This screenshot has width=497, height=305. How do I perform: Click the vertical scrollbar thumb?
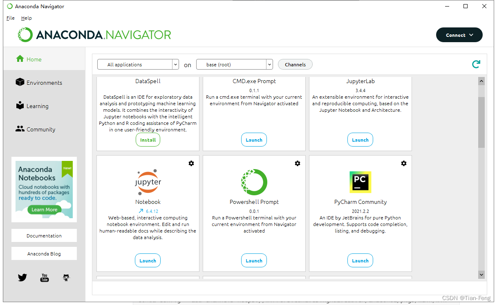point(481,122)
